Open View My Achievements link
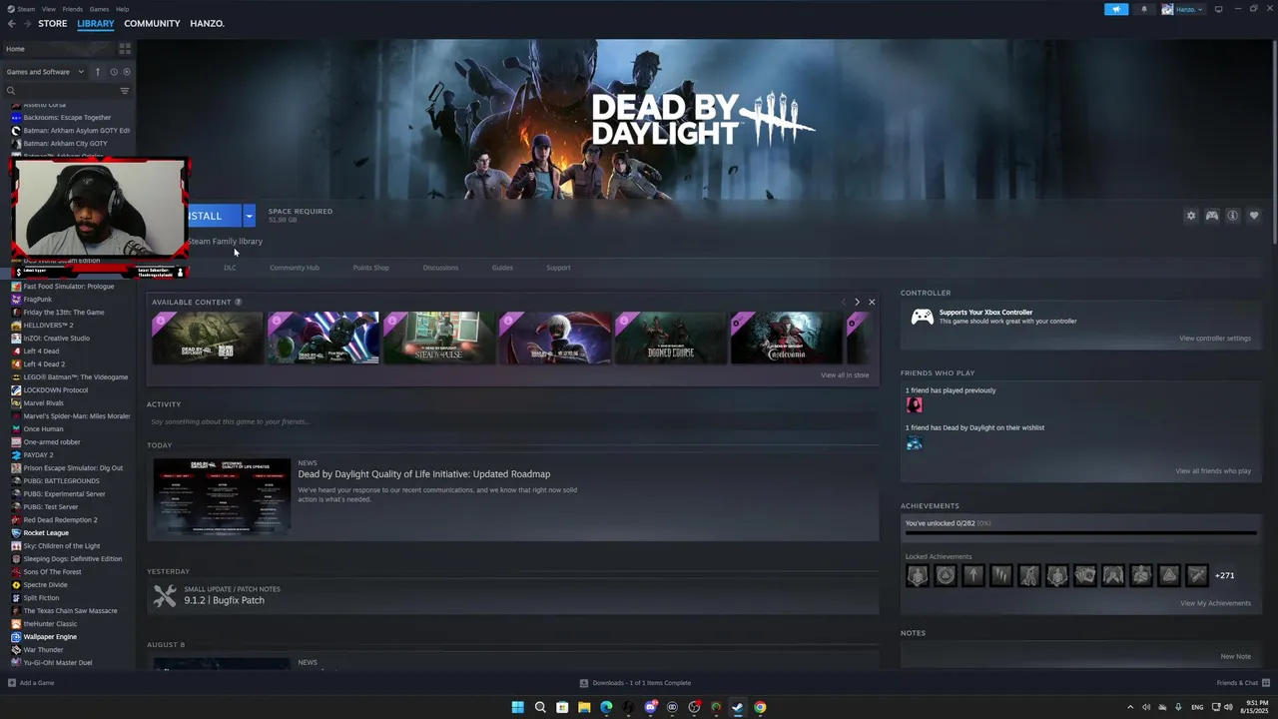 pyautogui.click(x=1215, y=603)
